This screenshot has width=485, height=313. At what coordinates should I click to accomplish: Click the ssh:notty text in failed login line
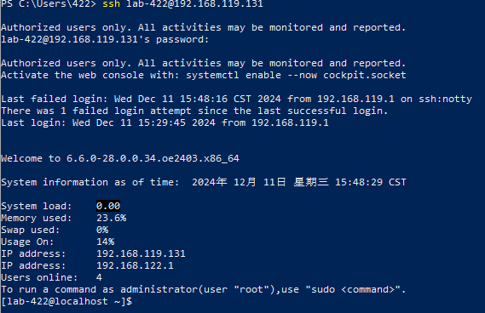pyautogui.click(x=445, y=99)
